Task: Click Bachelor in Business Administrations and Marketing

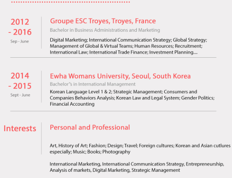Action: coord(105,30)
